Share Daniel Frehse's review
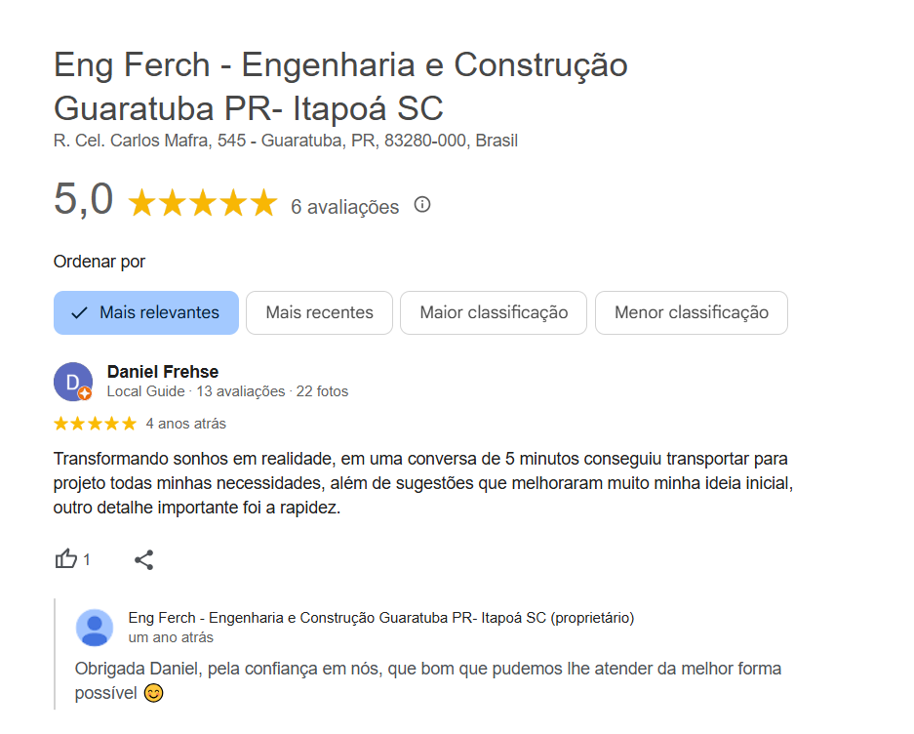Screen dimensions: 914x734 pyautogui.click(x=144, y=559)
